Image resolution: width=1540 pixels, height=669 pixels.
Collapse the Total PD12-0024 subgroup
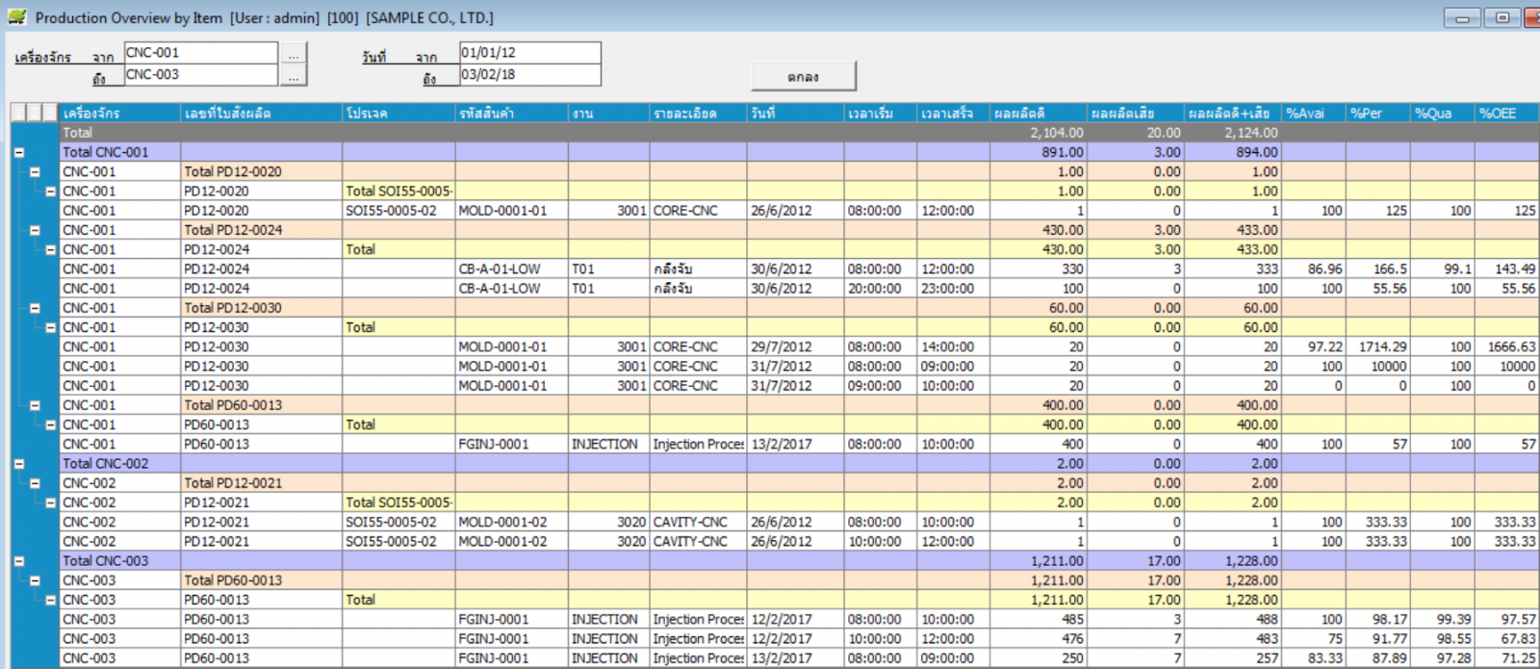(35, 230)
